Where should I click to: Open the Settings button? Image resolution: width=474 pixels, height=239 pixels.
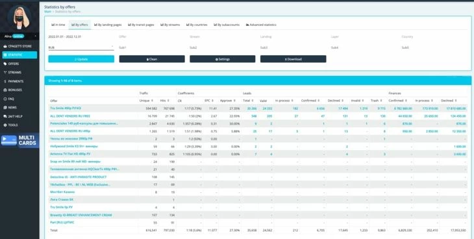(223, 59)
